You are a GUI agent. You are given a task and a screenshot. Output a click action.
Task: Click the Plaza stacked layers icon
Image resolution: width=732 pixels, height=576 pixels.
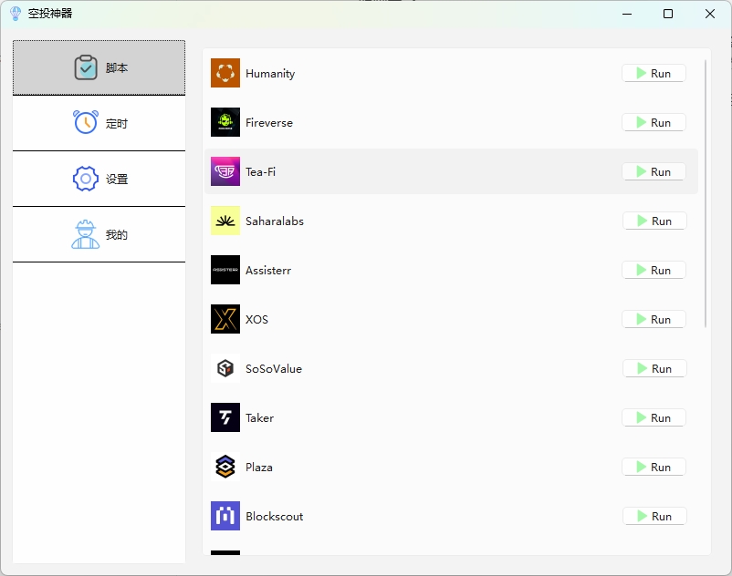[225, 467]
